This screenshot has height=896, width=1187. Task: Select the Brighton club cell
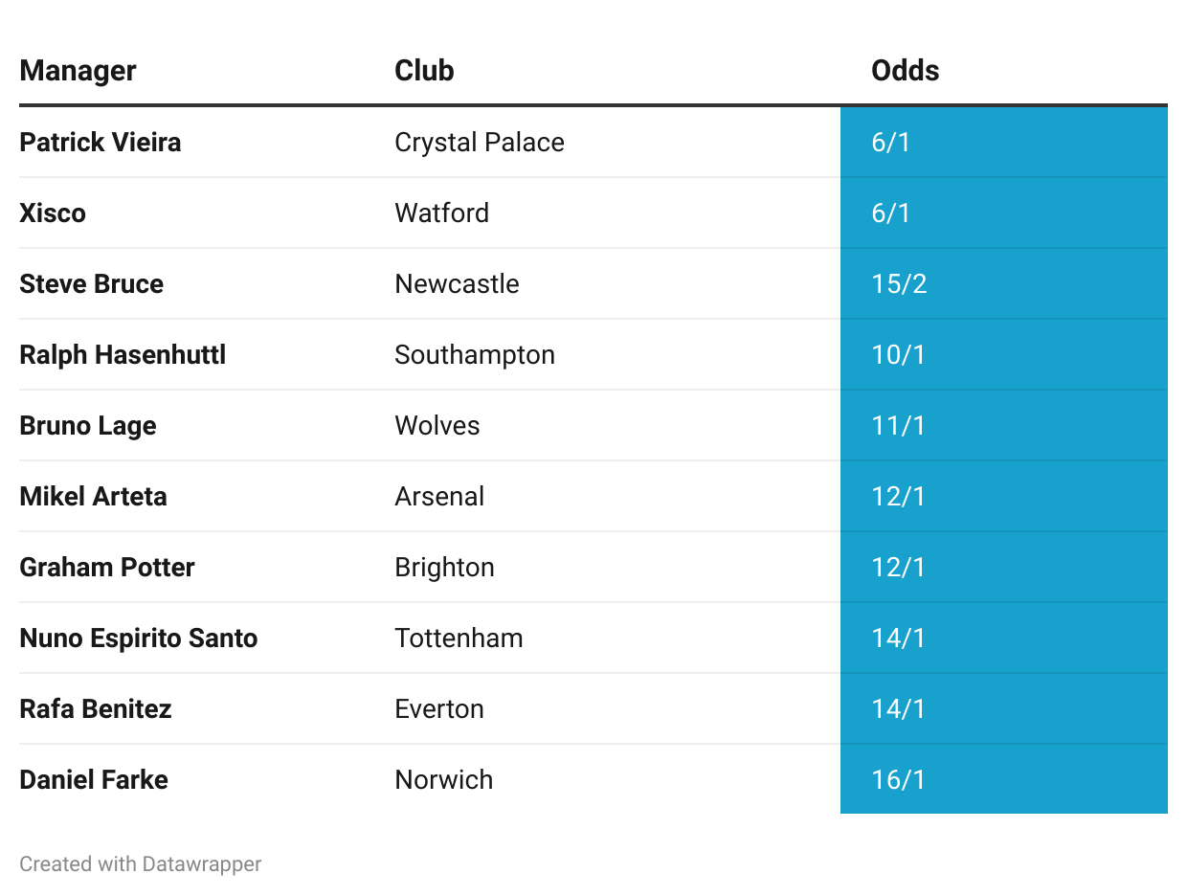pos(444,568)
